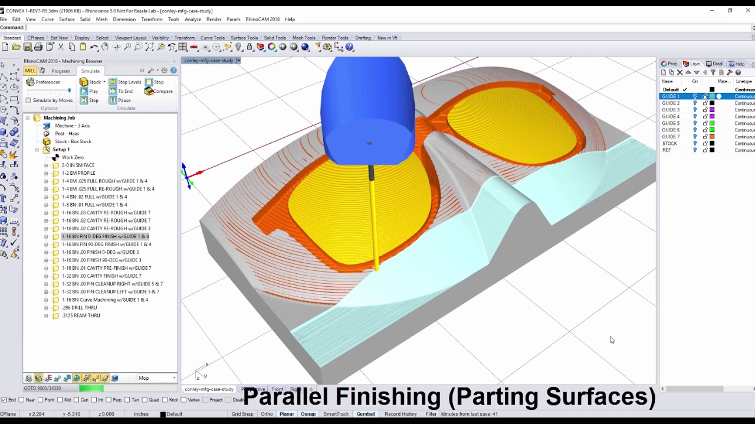Save the file with the floppy disk icon
This screenshot has height=424, width=755.
pos(27,47)
